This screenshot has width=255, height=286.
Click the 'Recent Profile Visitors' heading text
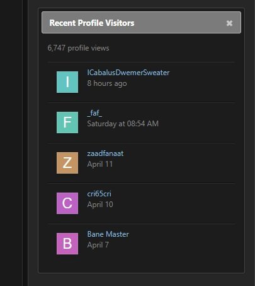point(92,23)
